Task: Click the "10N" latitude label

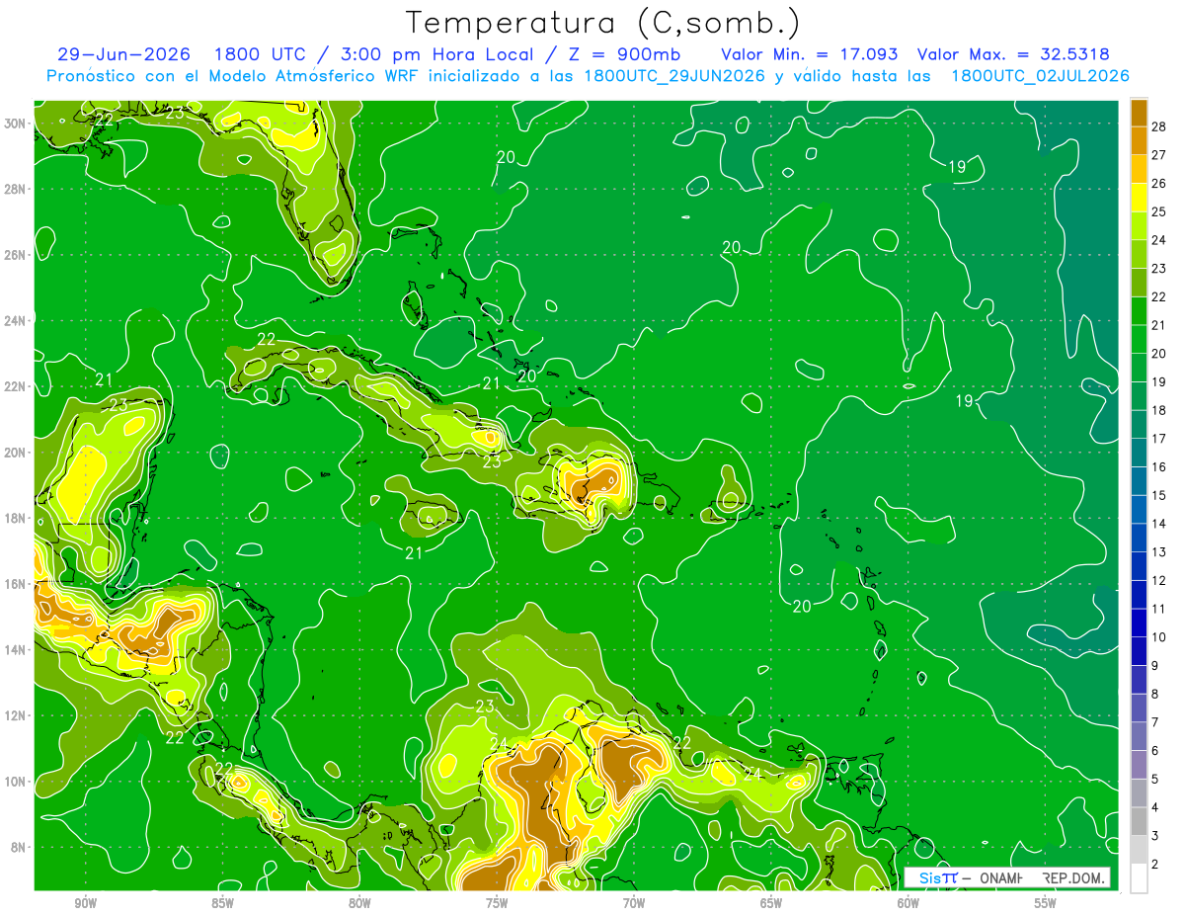Action: tap(16, 782)
